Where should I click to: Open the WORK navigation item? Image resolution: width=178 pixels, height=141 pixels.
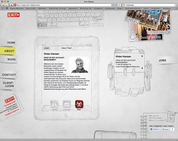[x=11, y=59]
